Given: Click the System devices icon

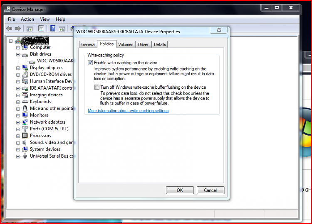Looking at the screenshot, I should 25,149.
